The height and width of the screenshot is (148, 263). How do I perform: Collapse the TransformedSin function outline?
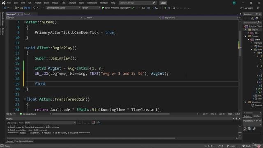coord(25,99)
